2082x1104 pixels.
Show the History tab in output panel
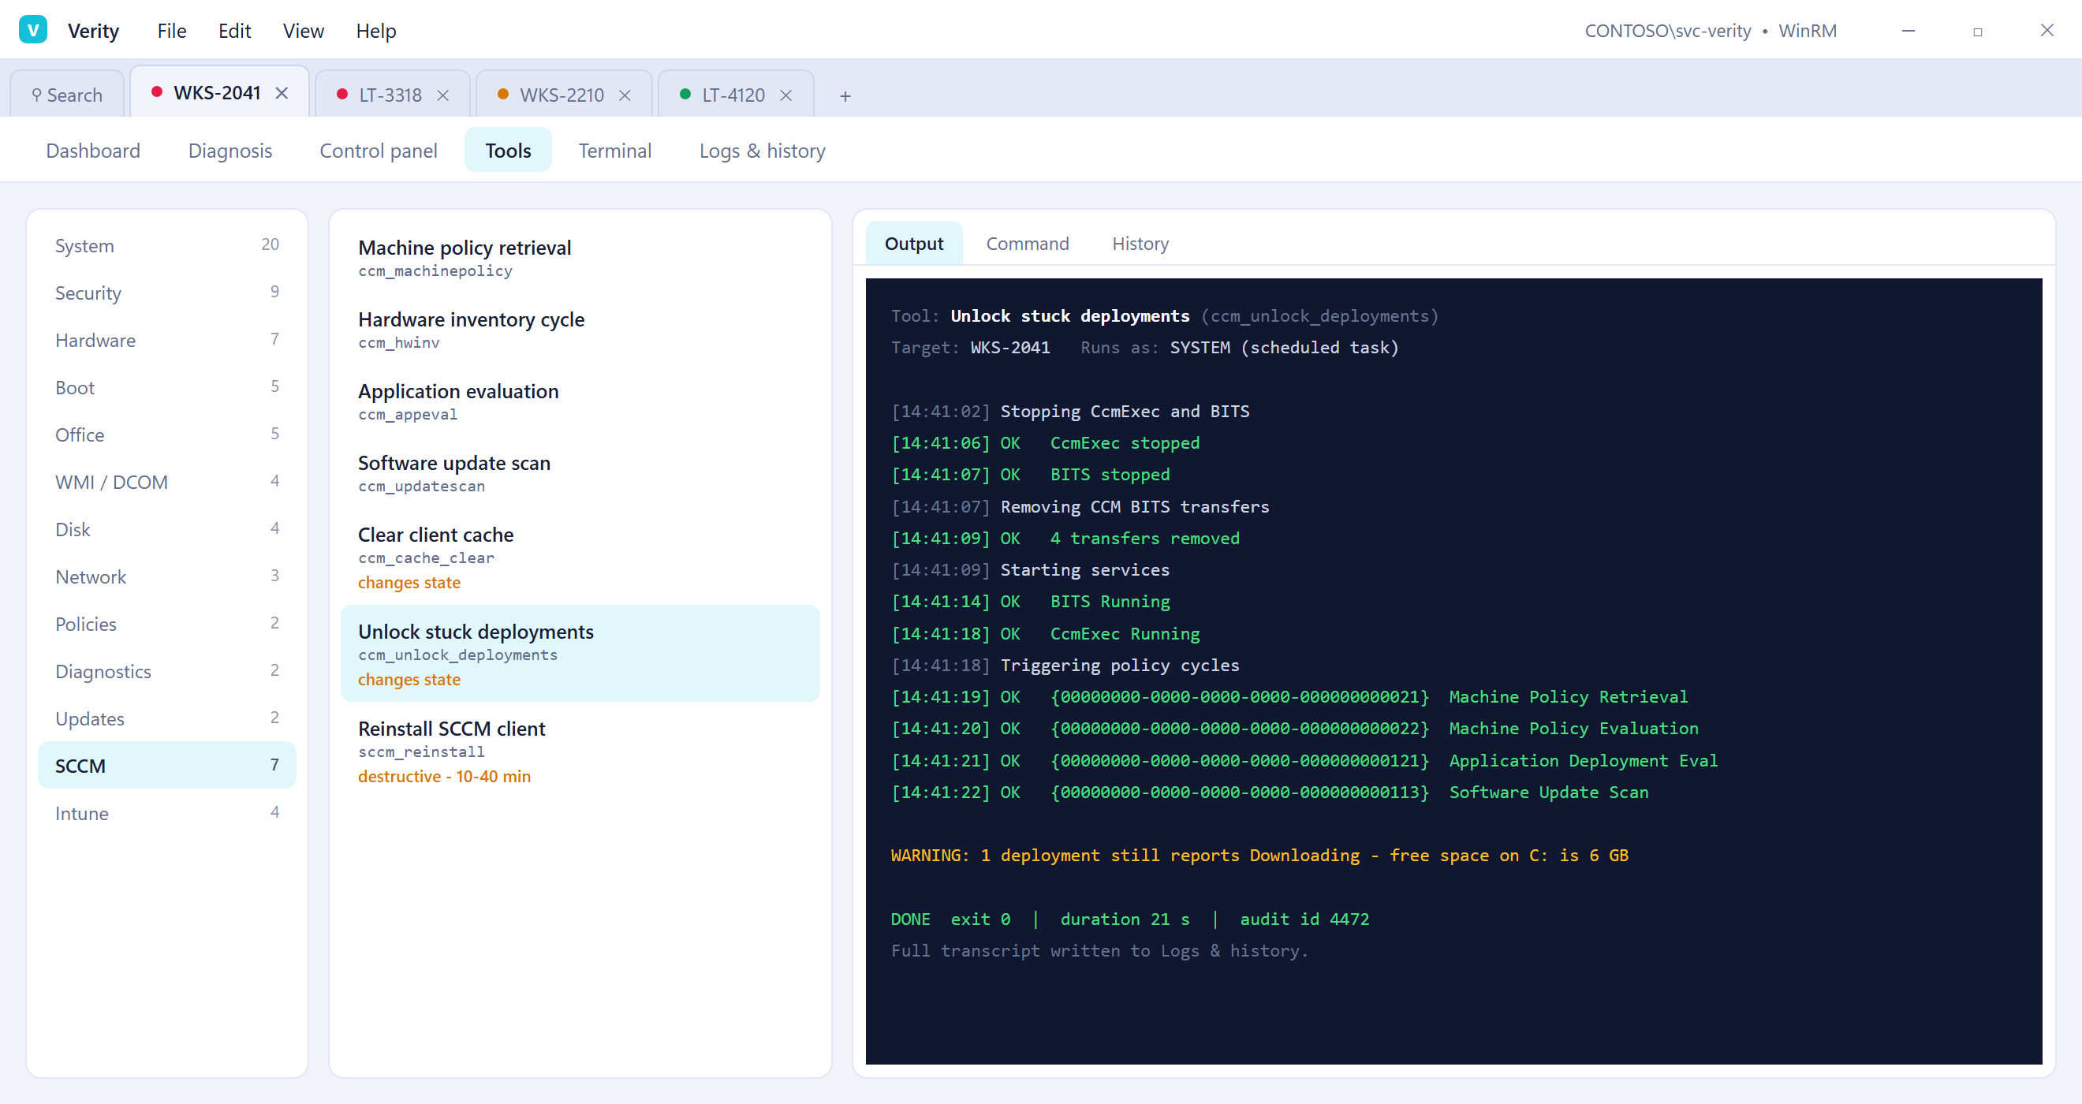tap(1140, 243)
